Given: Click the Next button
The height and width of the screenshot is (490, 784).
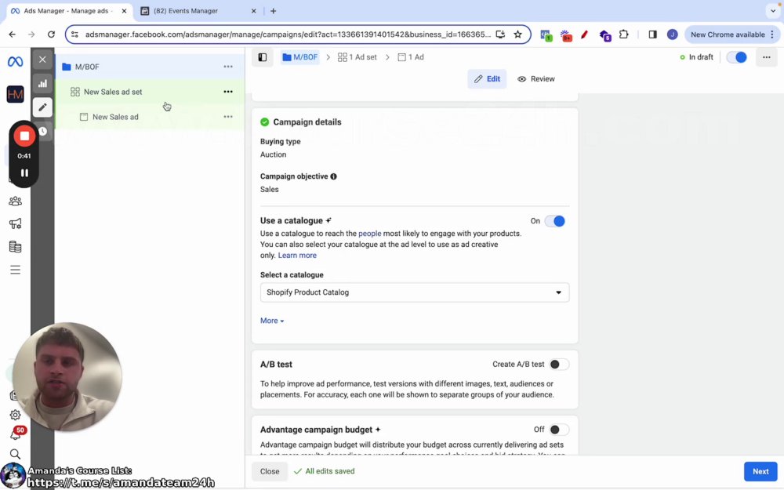Looking at the screenshot, I should tap(760, 471).
